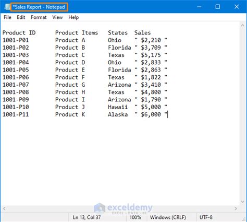The width and height of the screenshot is (247, 222).
Task: Click the horizontal scrollbar right arrow
Action: click(236, 208)
